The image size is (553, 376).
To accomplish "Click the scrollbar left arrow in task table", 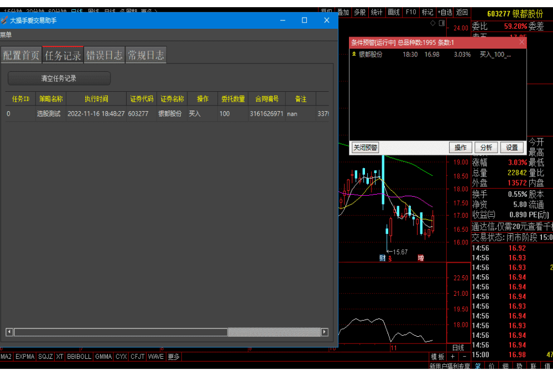I will [9, 332].
